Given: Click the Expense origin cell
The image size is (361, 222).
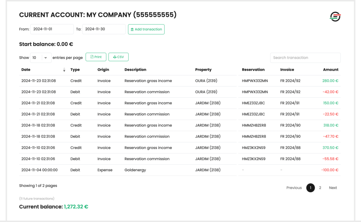Looking at the screenshot, I should [x=105, y=170].
